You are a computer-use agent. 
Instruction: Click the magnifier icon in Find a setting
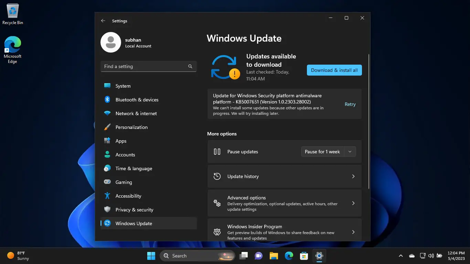(190, 66)
